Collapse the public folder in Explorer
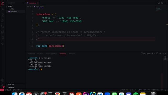 pos(12,9)
